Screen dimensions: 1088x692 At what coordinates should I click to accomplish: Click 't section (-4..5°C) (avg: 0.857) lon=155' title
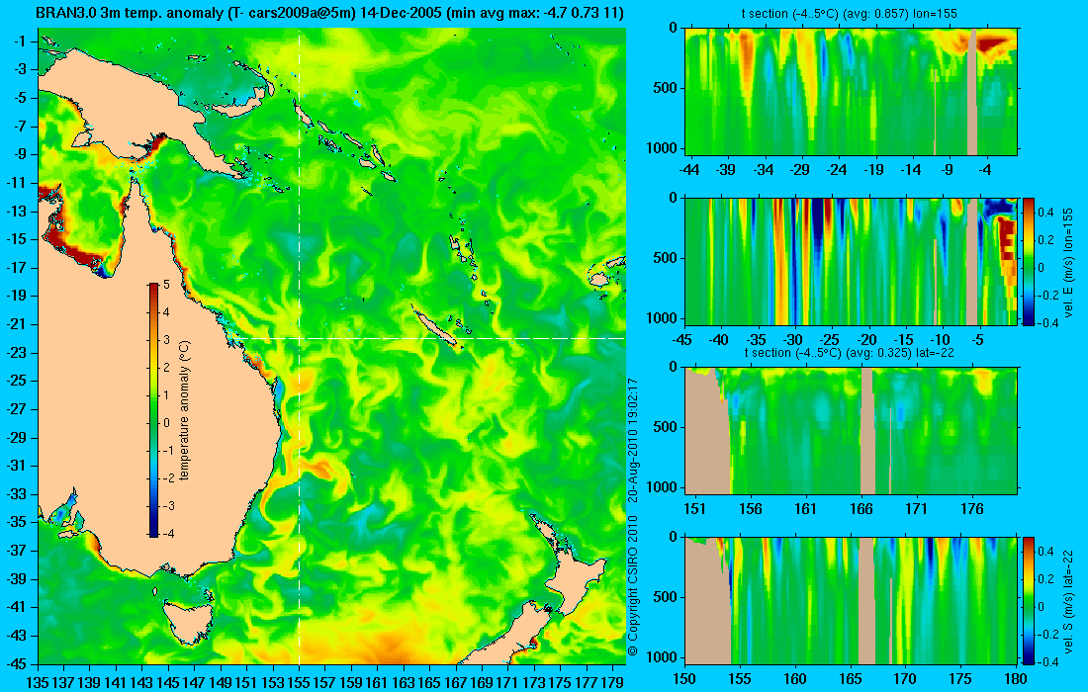click(x=852, y=13)
